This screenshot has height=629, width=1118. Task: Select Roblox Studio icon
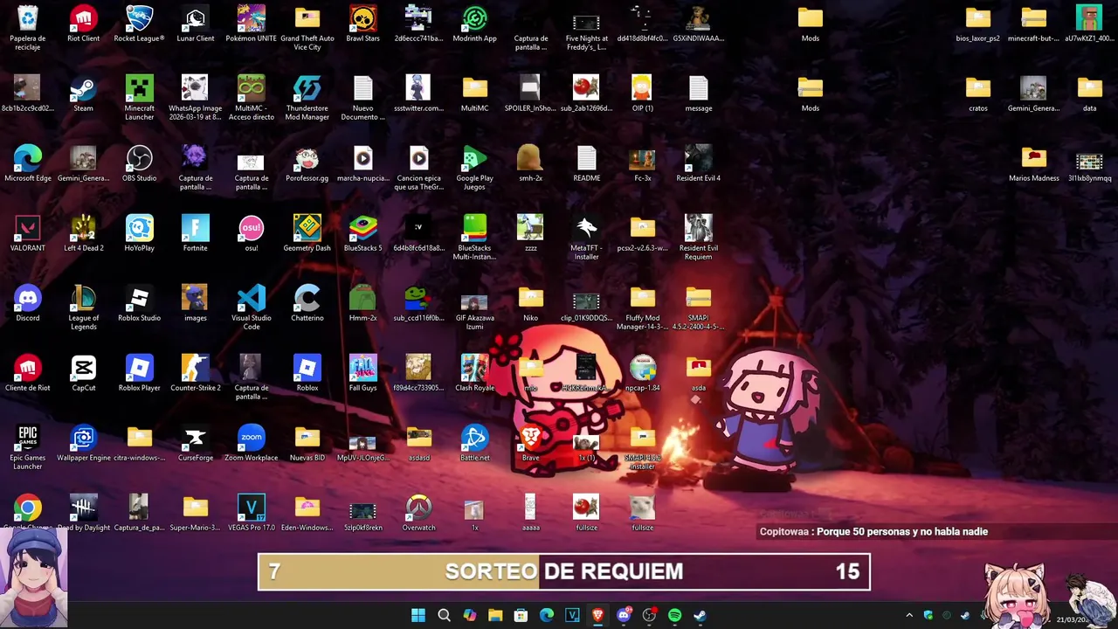pos(139,303)
